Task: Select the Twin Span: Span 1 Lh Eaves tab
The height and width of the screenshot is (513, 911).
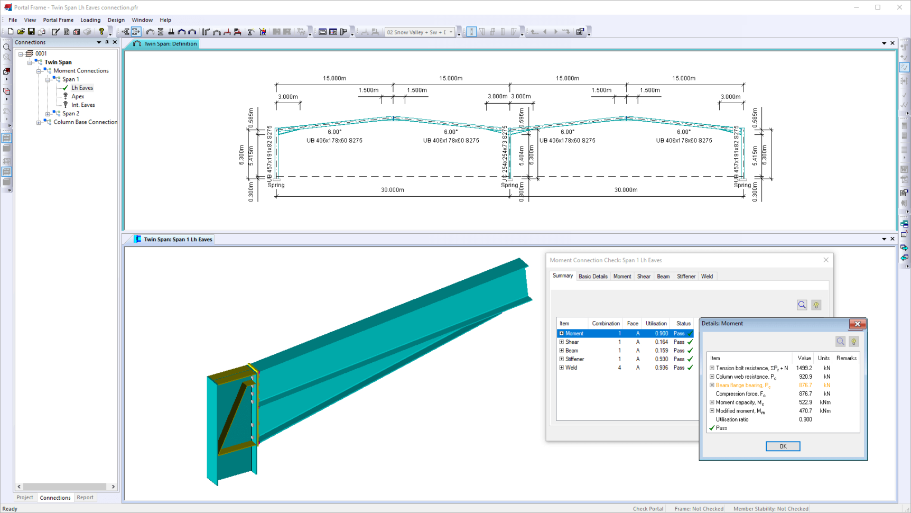Action: 173,240
